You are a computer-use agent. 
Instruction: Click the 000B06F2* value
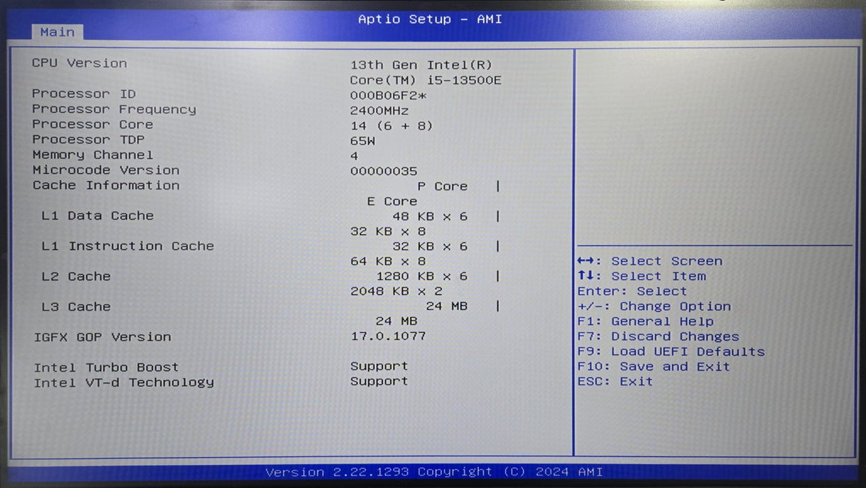(388, 96)
